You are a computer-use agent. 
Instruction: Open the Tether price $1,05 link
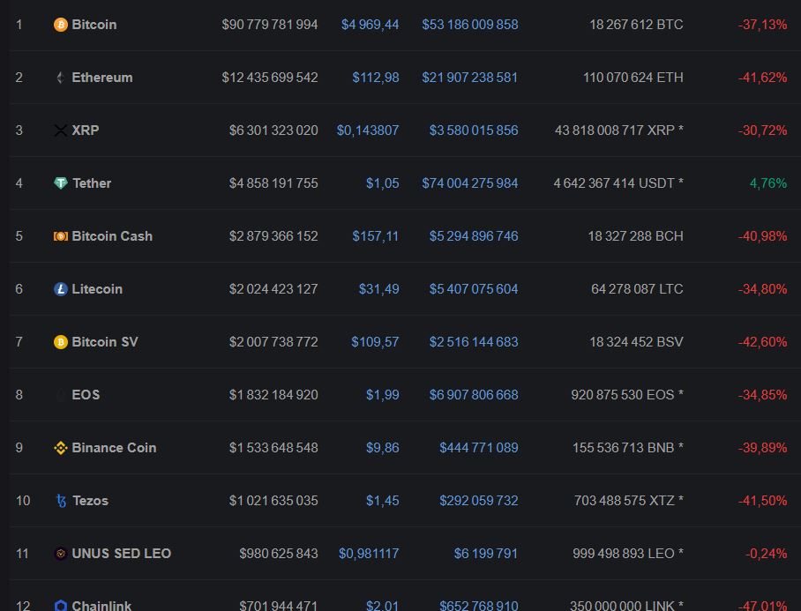pyautogui.click(x=384, y=183)
